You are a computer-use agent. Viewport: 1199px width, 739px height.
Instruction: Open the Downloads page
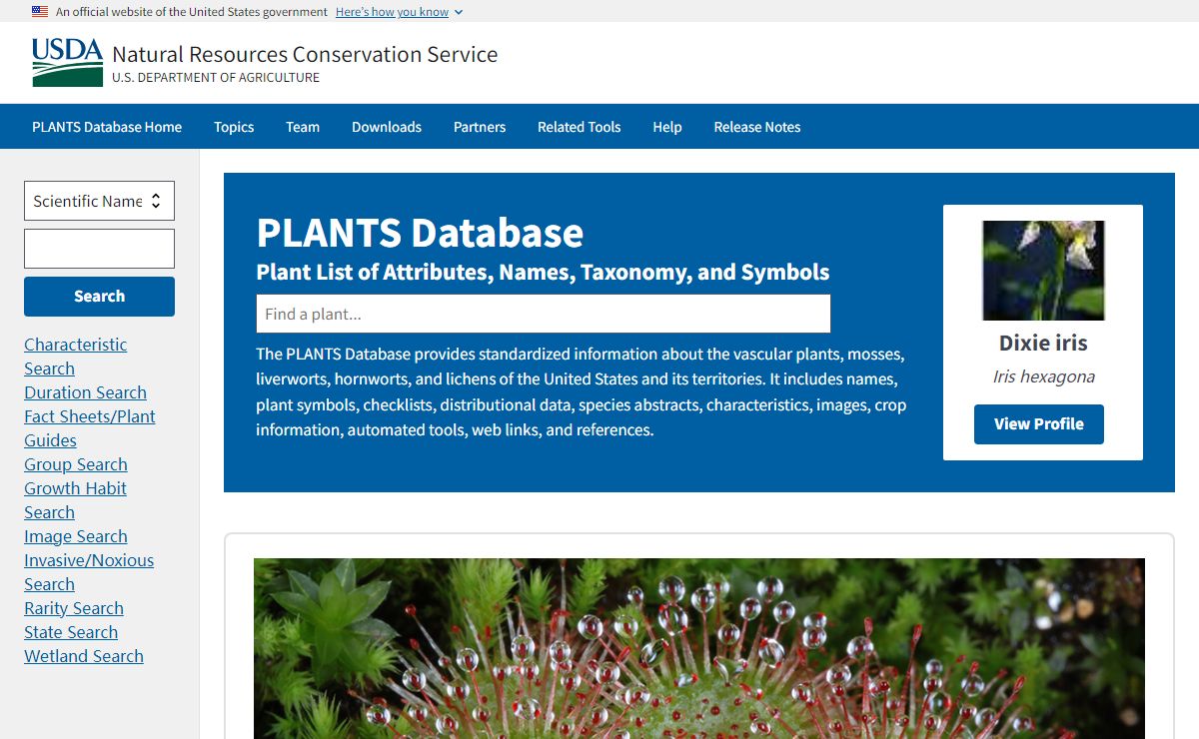pos(387,127)
